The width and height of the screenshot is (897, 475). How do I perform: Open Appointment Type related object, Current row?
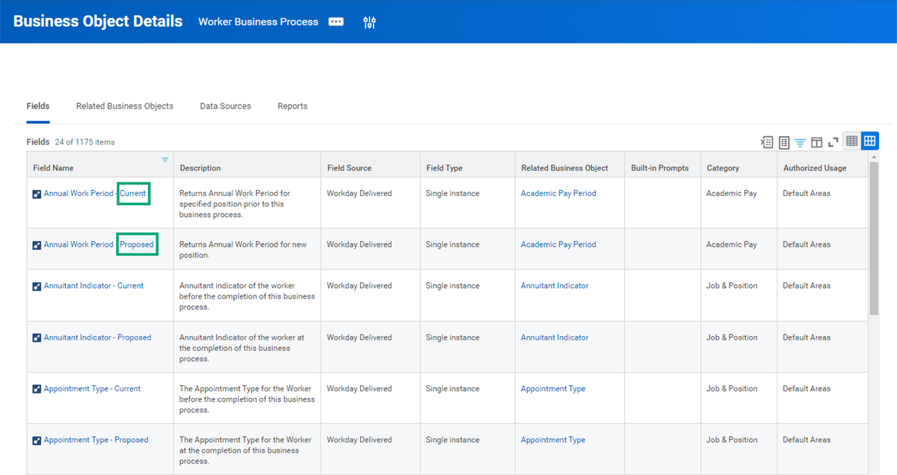click(553, 388)
